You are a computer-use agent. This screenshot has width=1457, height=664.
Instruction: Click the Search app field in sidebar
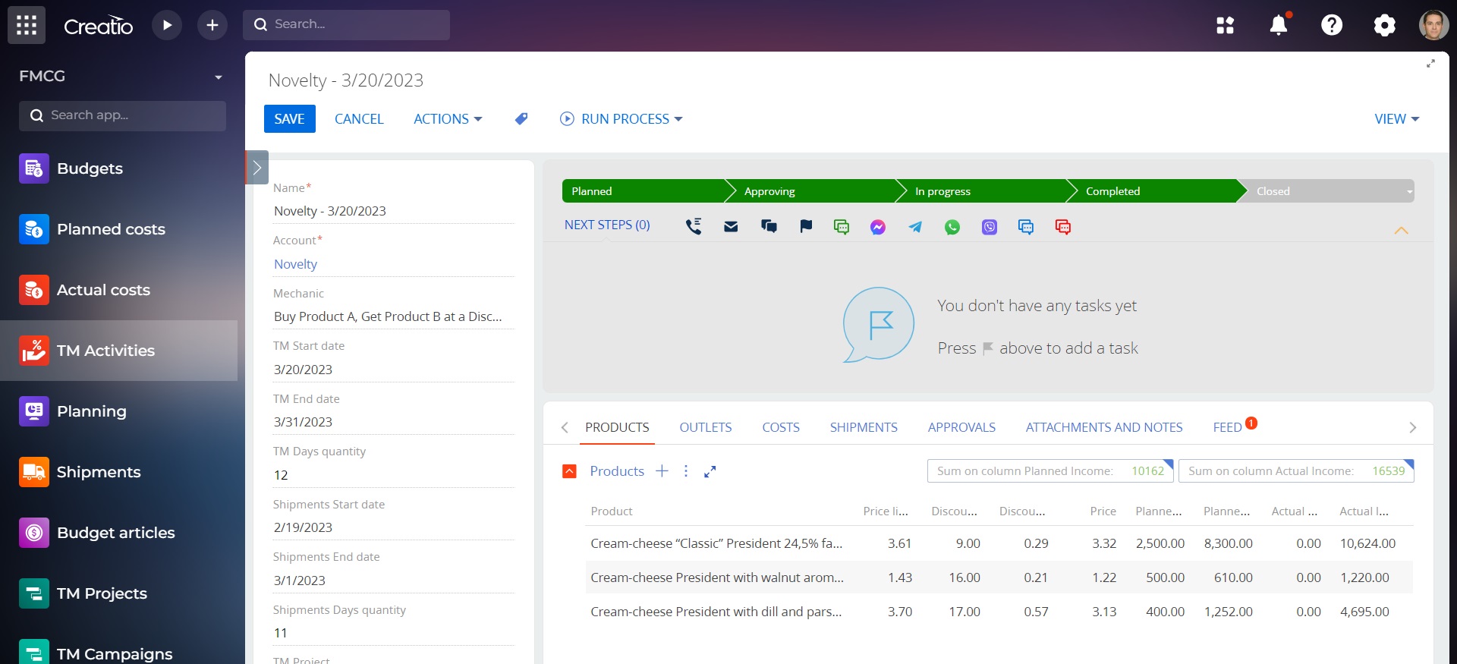pos(122,115)
